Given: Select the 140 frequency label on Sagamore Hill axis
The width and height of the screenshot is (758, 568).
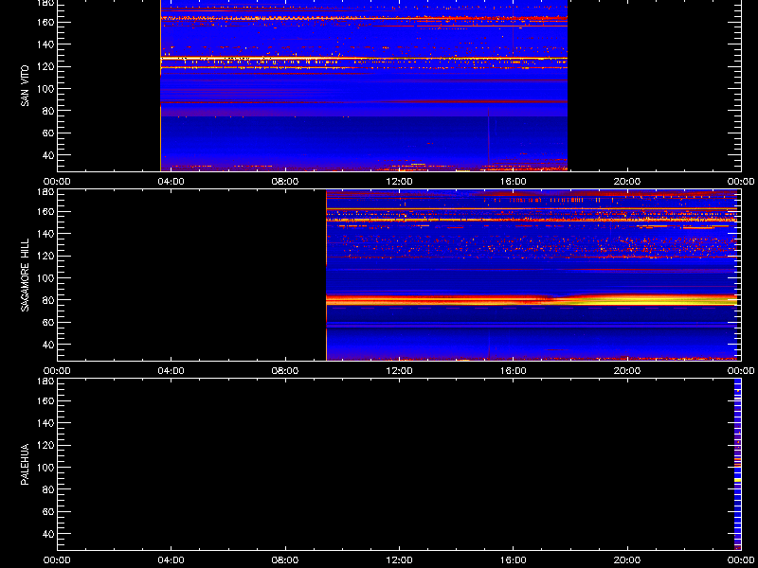Looking at the screenshot, I should coord(45,234).
